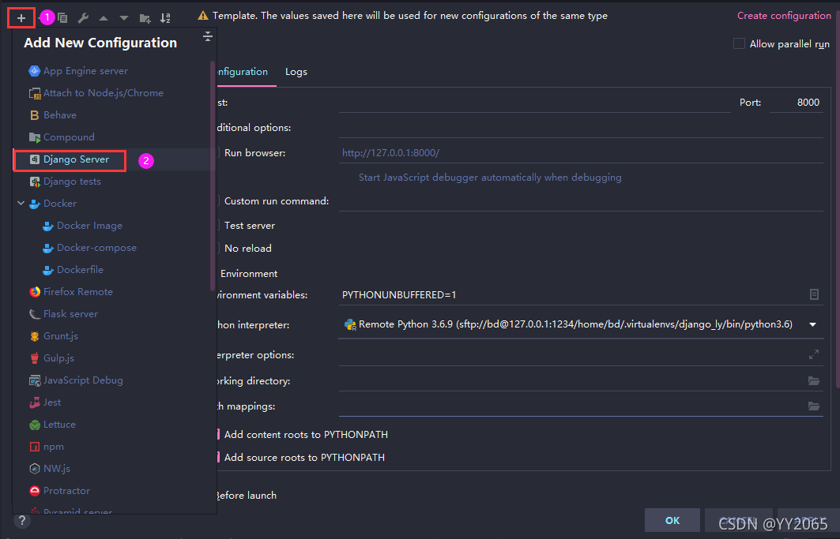Click the Environment variables PYTHONUNBUFFERED field
The width and height of the screenshot is (840, 539).
[573, 295]
